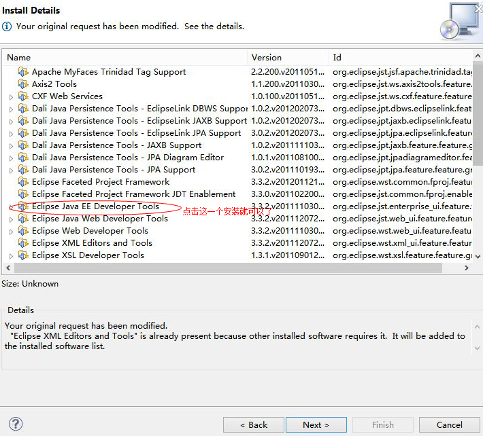This screenshot has height=436, width=483.
Task: Expand the CXF Web Services node
Action: pyautogui.click(x=11, y=97)
